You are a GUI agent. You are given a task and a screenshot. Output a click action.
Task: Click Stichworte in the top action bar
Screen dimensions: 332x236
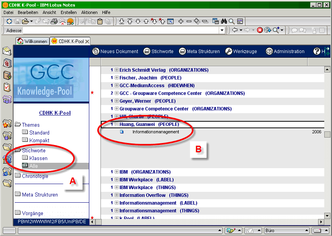click(x=158, y=52)
